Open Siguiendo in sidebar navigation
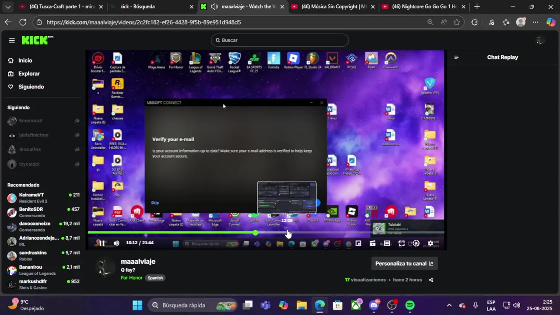The image size is (560, 315). click(31, 87)
